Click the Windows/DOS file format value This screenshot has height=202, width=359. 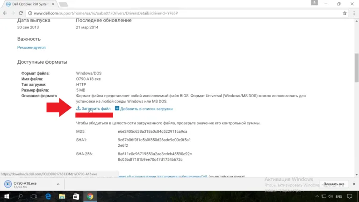[89, 73]
